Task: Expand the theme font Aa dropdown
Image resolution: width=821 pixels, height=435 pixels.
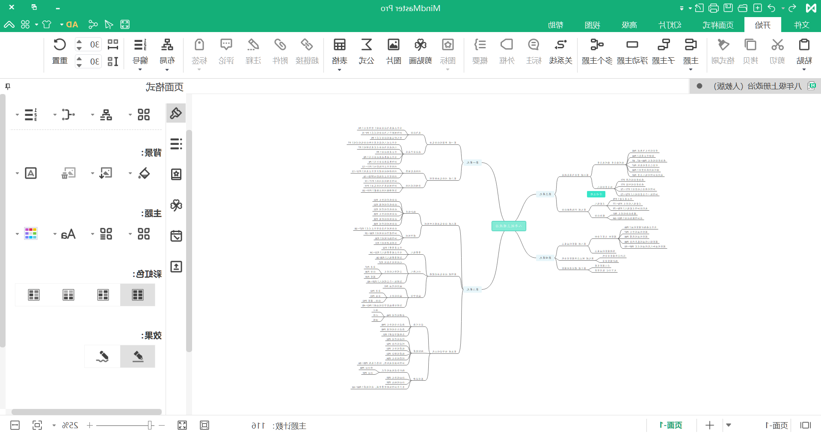Action: tap(55, 234)
